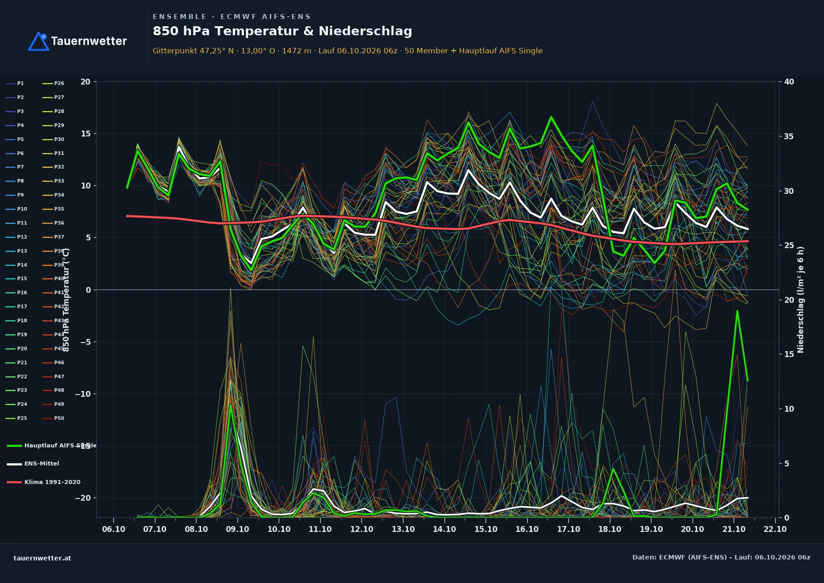Click the 13.10 date tick label
824x583 pixels.
(x=403, y=529)
